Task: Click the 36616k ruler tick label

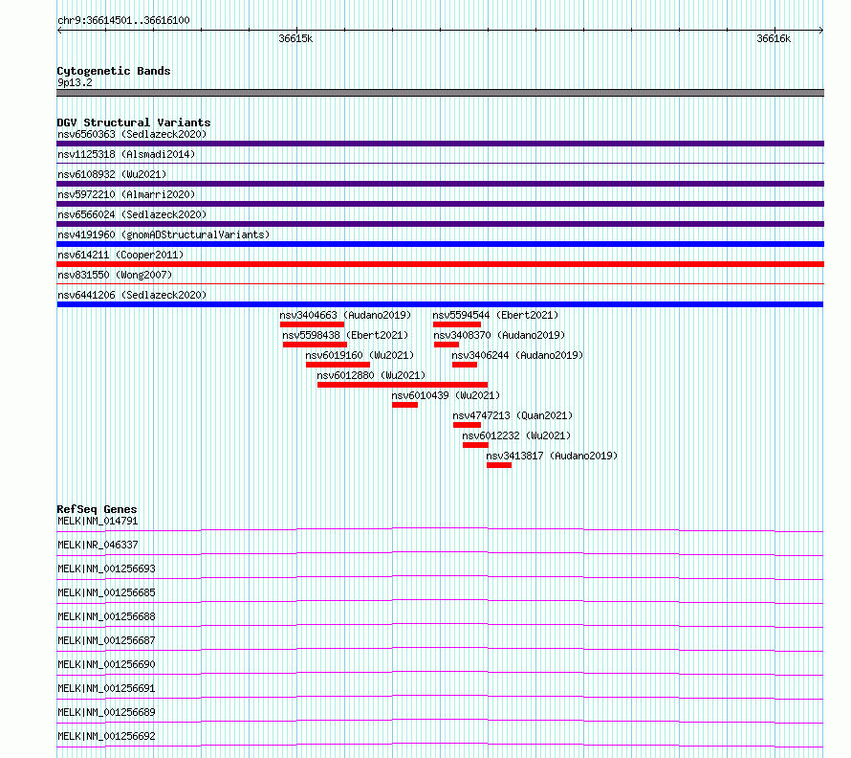Action: tap(774, 38)
